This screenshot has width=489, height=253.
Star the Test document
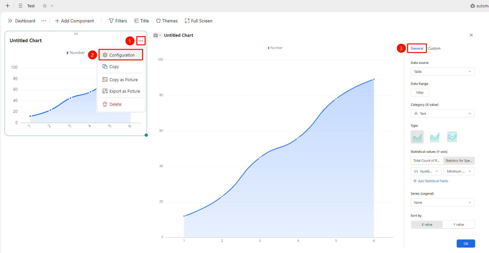coord(45,6)
